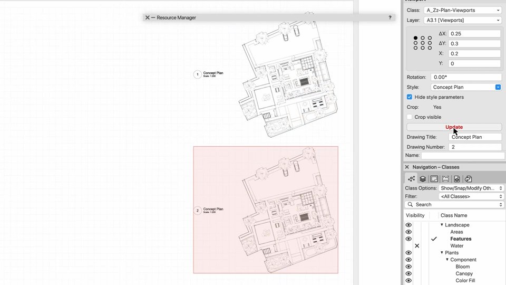Click the ΔX field showing 0.25

pos(474,34)
